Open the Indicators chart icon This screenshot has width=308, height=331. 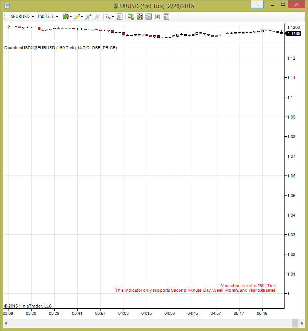[x=149, y=17]
